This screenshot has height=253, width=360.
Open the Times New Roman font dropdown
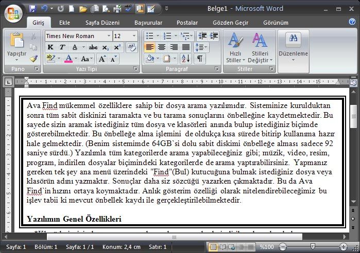(x=109, y=36)
